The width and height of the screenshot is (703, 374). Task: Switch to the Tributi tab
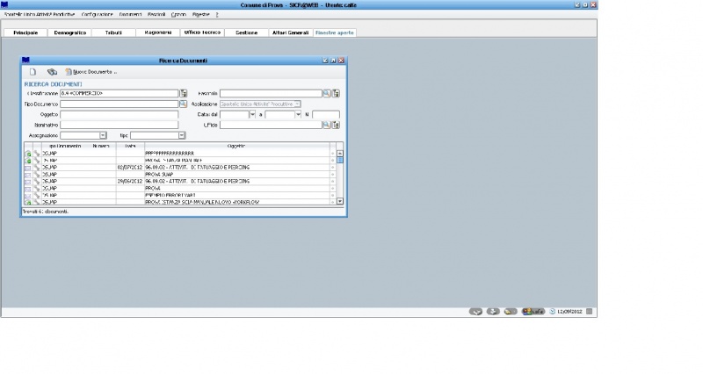click(x=113, y=32)
